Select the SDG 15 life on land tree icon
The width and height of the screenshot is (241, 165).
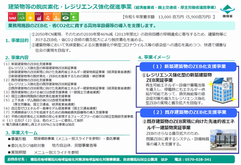[x=75, y=17]
